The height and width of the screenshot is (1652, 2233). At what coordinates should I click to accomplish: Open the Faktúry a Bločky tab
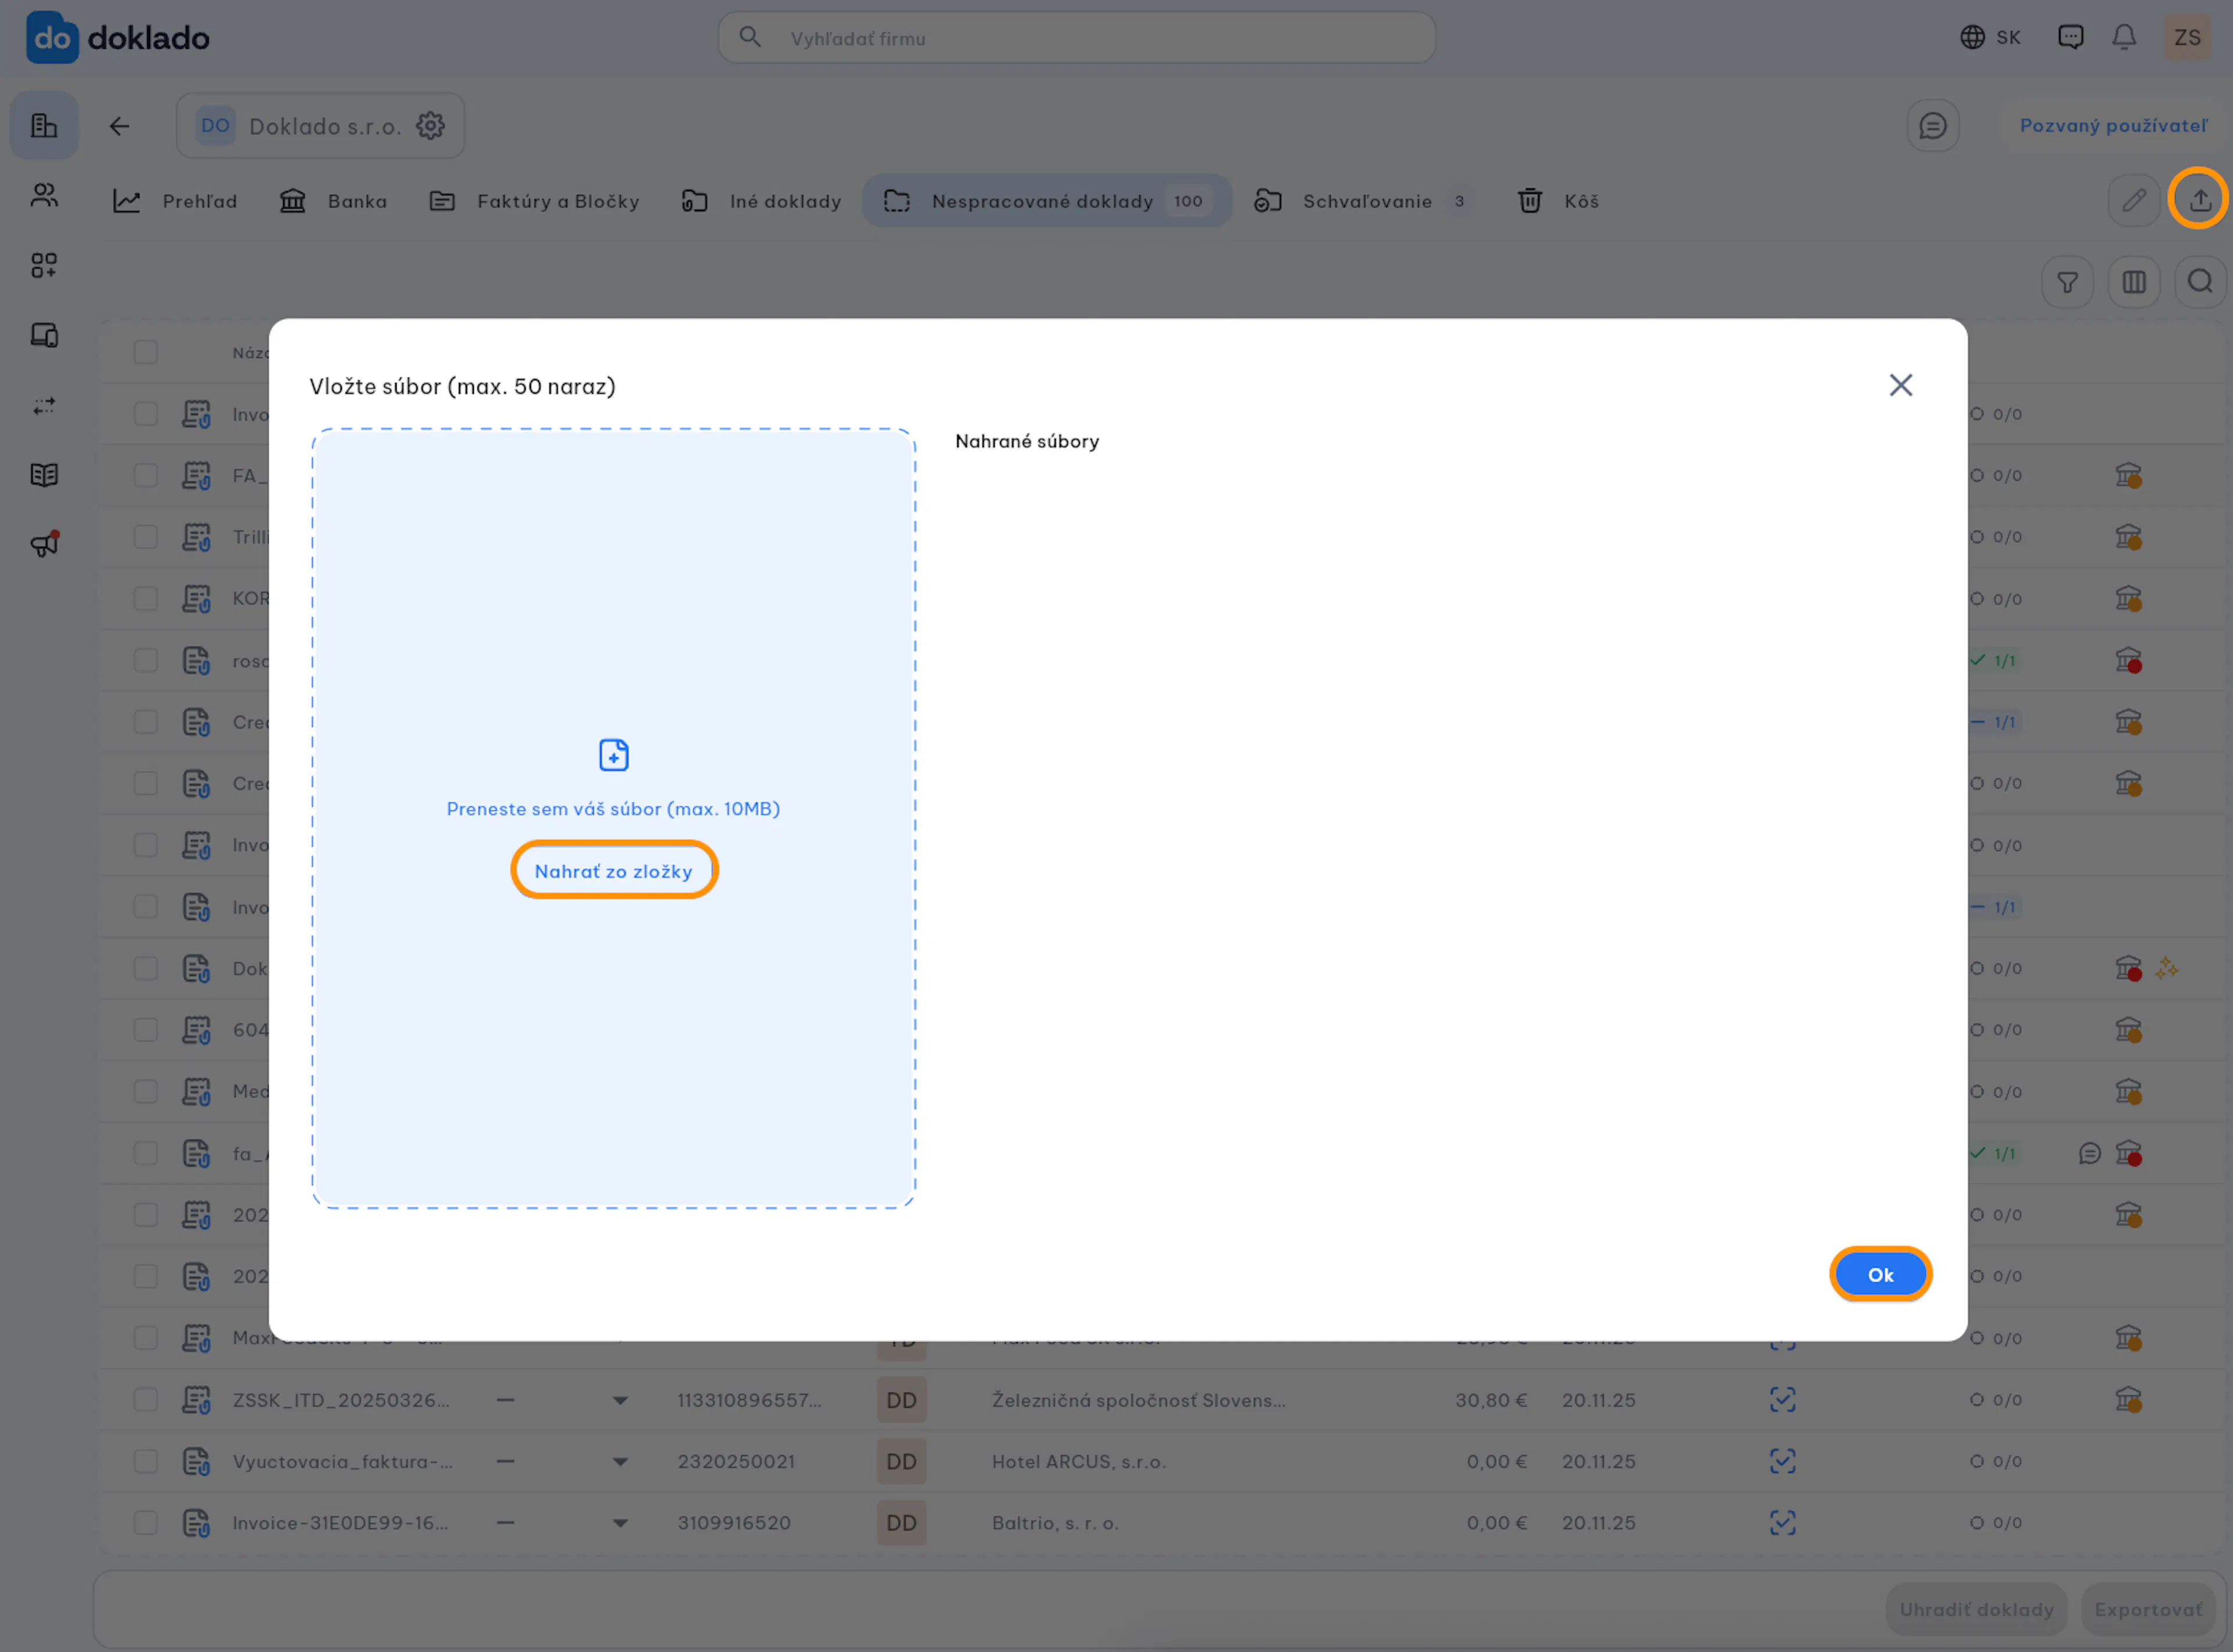tap(534, 201)
